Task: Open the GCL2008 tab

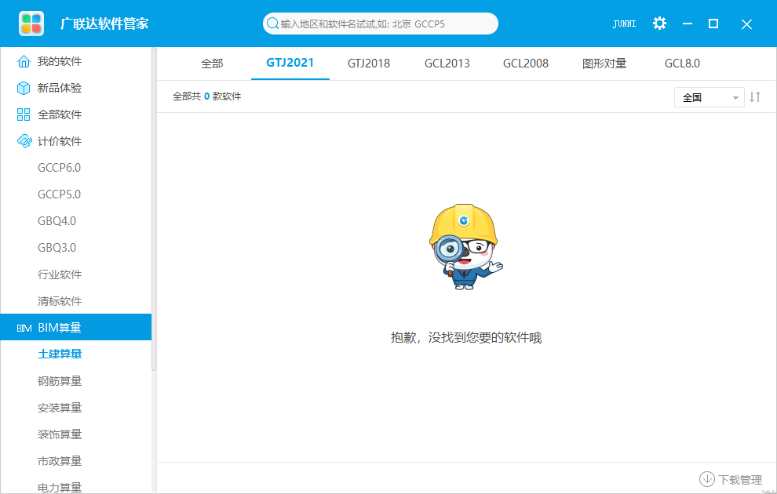Action: tap(526, 64)
